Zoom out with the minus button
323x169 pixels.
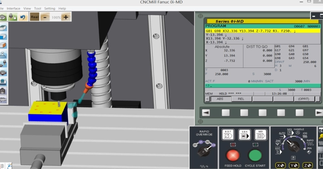tap(45, 17)
